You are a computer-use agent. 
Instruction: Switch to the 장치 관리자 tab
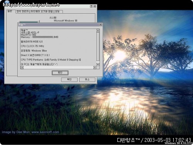(x=23, y=12)
